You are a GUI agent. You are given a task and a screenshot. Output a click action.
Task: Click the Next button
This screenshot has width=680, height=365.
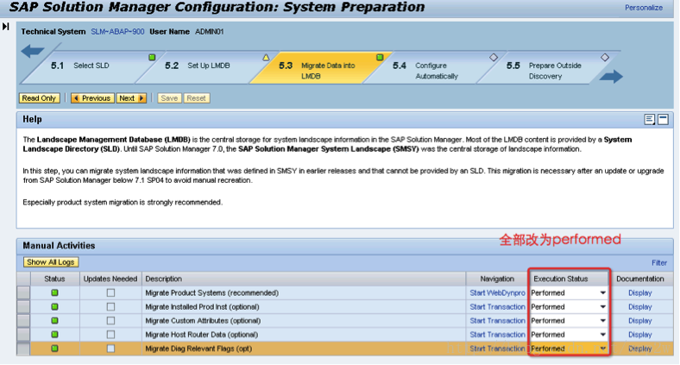pos(131,98)
